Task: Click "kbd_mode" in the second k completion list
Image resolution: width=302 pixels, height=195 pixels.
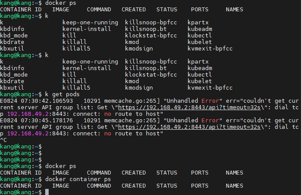Action: coord(14,74)
